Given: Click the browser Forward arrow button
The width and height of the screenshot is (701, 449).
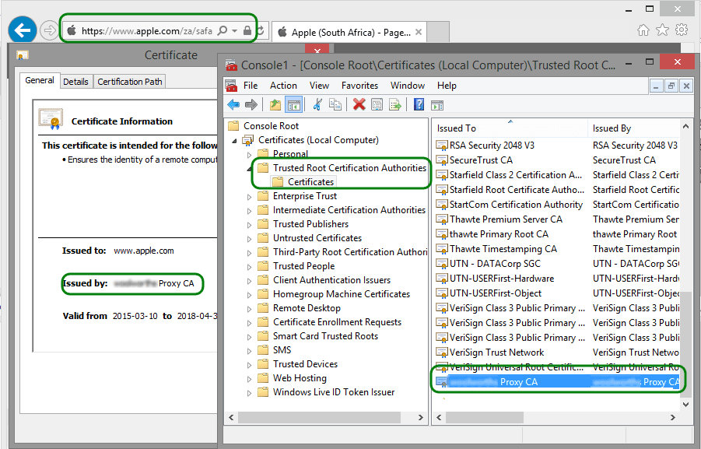Looking at the screenshot, I should 49,30.
